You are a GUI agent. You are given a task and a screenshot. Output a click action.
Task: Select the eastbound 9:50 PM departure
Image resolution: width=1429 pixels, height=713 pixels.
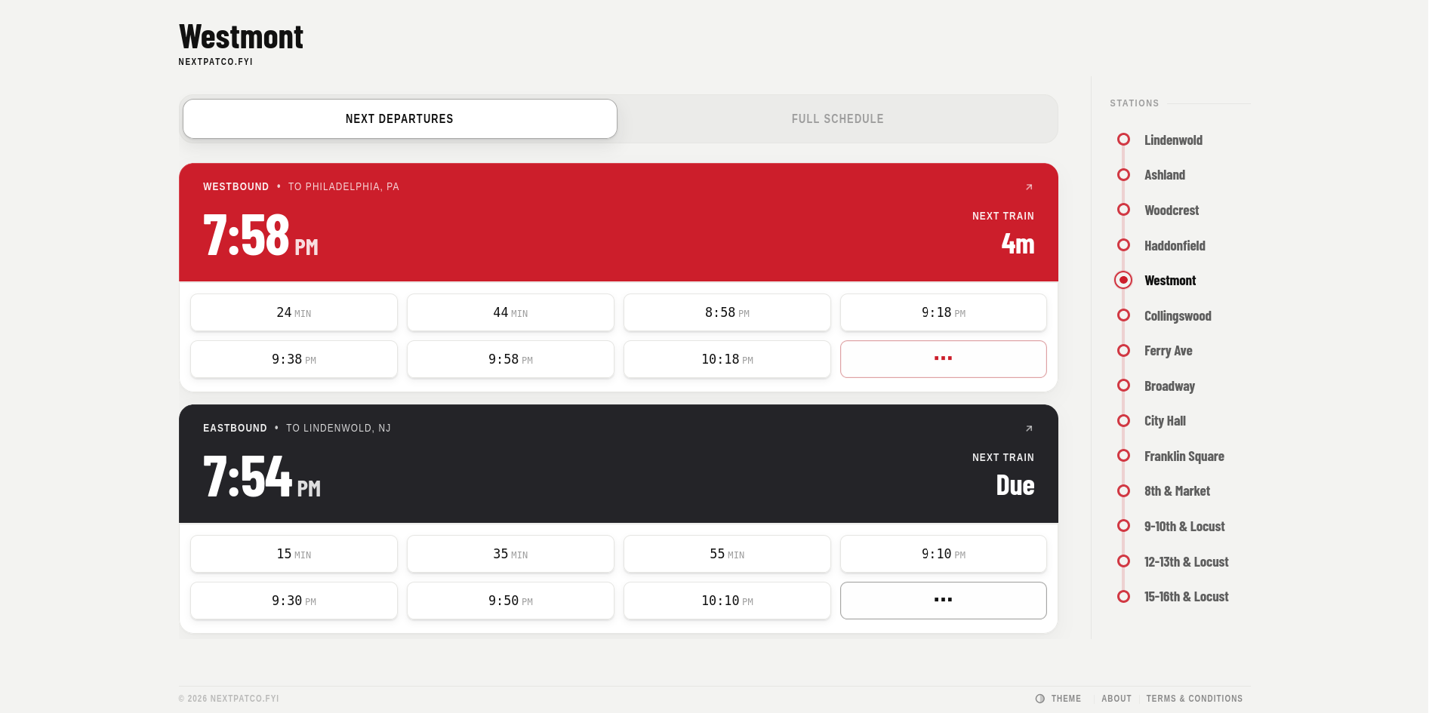510,601
